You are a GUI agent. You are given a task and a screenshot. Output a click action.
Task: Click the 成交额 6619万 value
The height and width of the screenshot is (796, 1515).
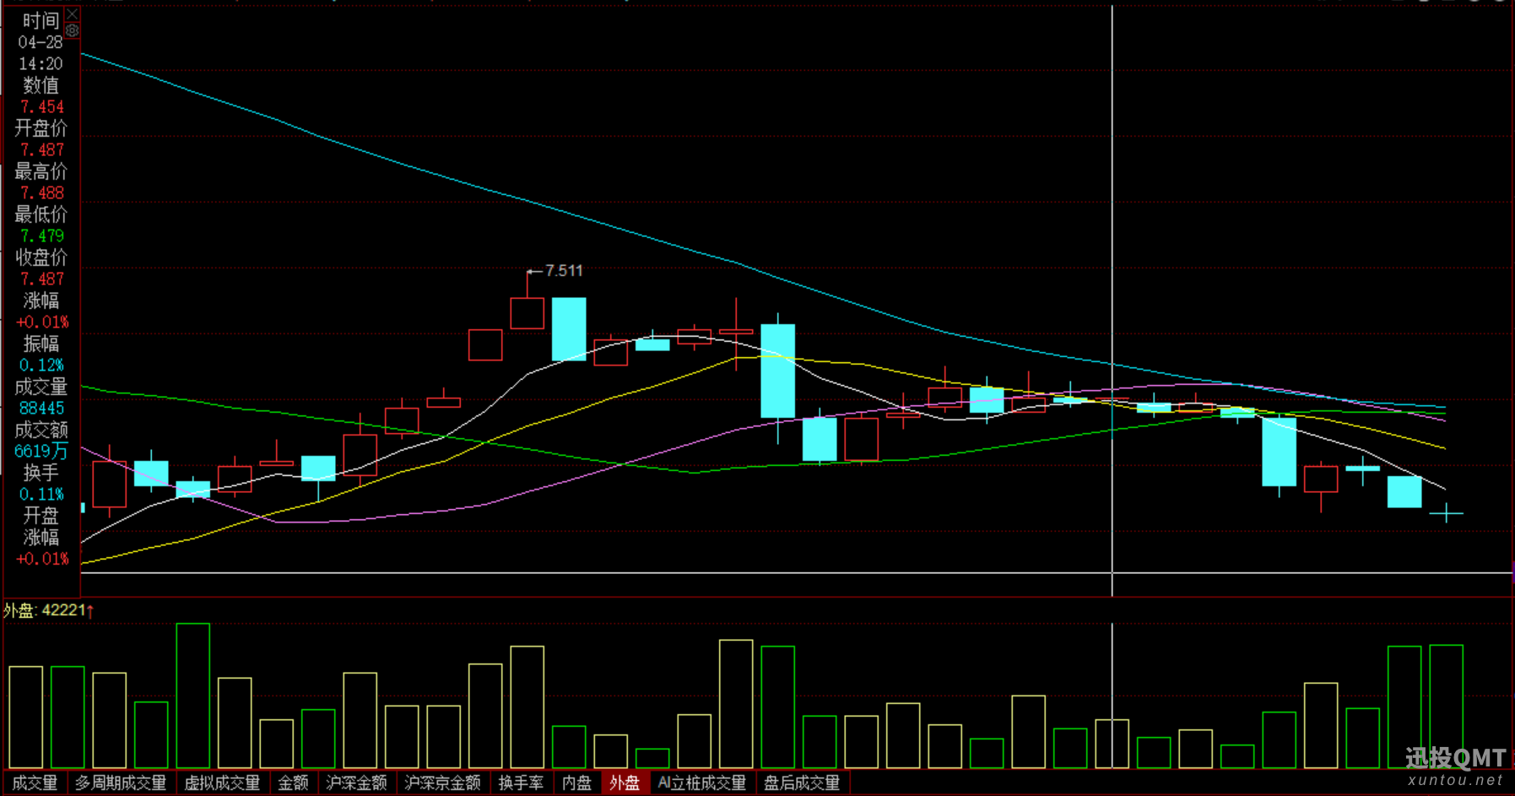point(41,452)
